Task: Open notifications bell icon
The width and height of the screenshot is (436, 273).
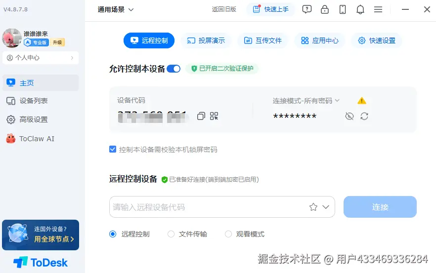Action: pyautogui.click(x=360, y=9)
